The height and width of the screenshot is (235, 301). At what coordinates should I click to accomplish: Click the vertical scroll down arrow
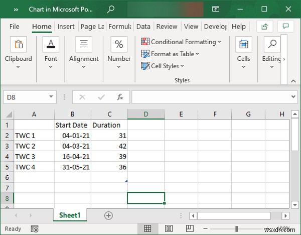pyautogui.click(x=295, y=204)
